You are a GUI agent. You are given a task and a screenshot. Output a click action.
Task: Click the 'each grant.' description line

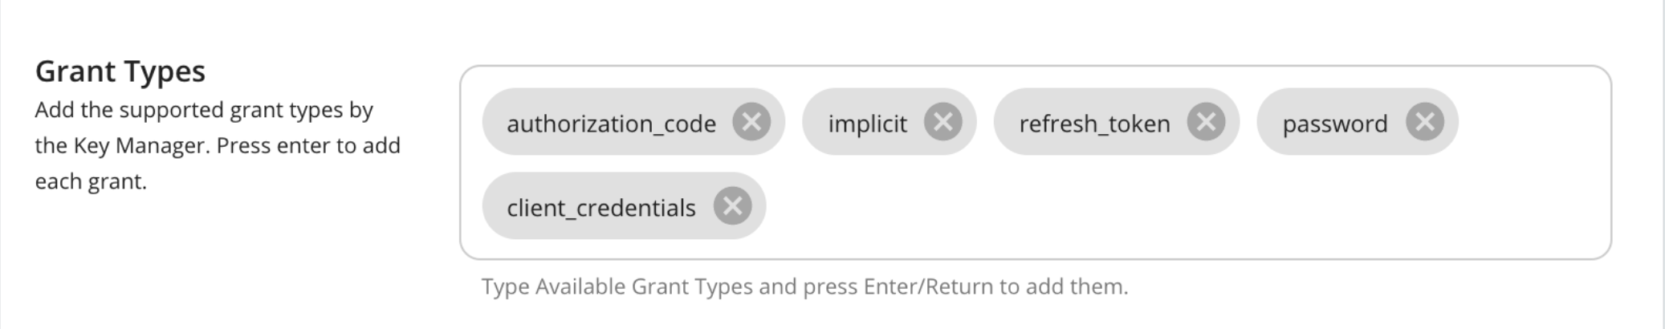[91, 181]
